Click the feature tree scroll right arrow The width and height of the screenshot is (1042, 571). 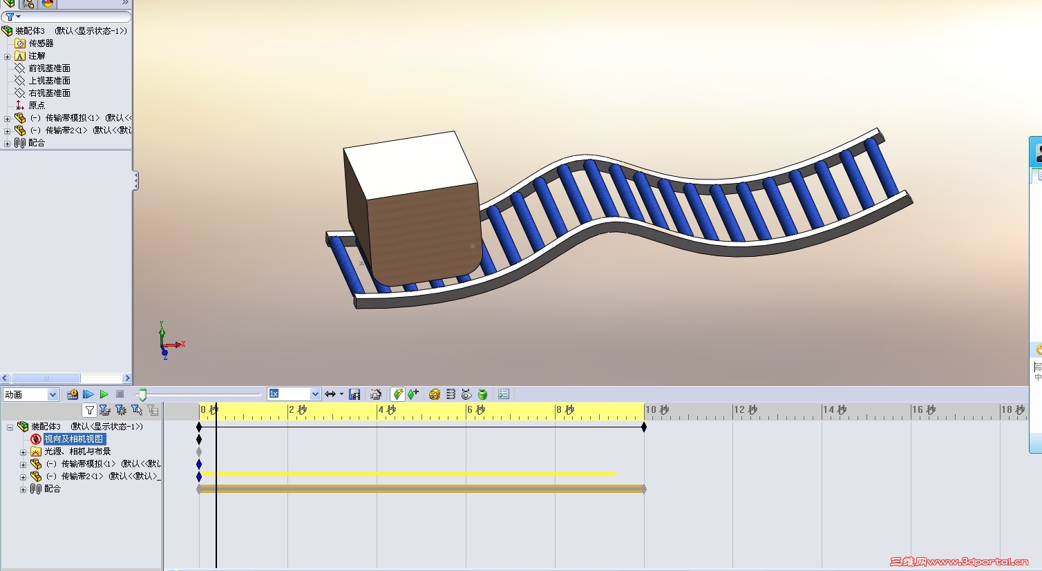tap(127, 378)
